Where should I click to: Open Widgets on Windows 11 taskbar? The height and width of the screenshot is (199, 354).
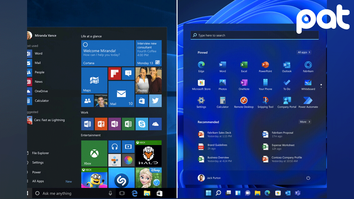point(238,193)
